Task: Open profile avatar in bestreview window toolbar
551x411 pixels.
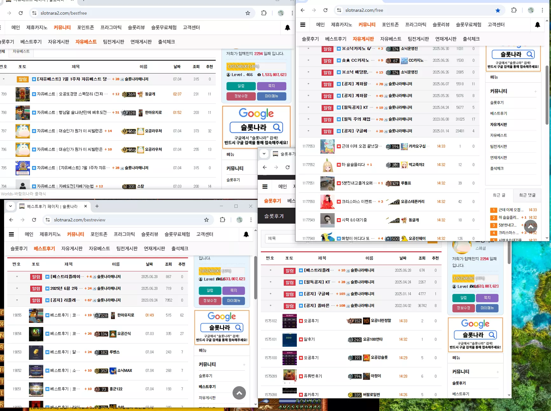Action: [240, 220]
